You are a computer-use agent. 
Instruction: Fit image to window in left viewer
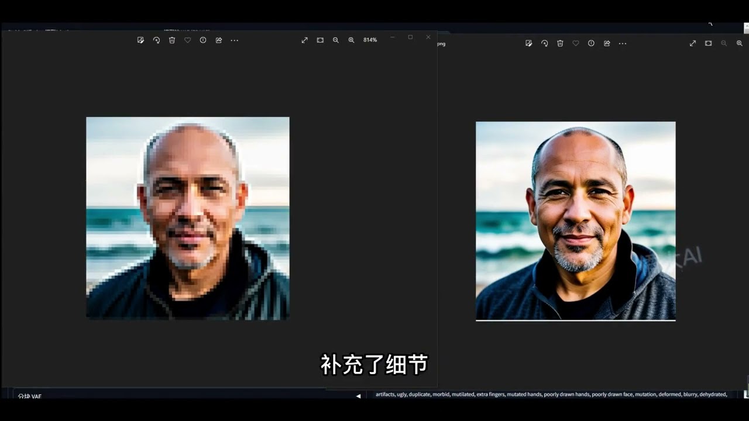(320, 40)
